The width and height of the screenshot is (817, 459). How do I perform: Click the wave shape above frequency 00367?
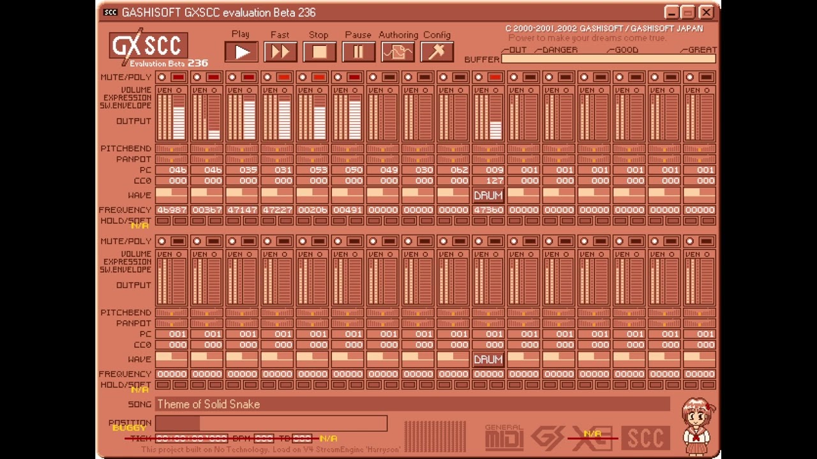(x=207, y=195)
